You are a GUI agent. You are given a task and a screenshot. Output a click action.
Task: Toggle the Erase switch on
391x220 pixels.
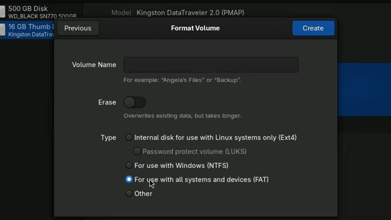point(135,102)
